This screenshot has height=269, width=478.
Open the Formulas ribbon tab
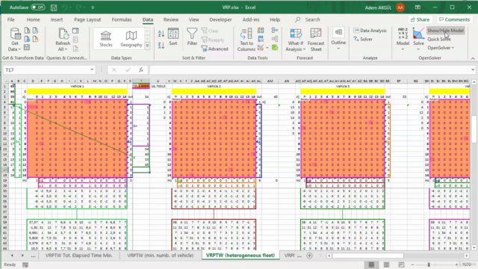click(122, 19)
